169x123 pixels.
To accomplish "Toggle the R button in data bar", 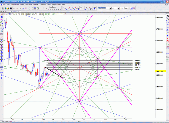I will (10, 14).
